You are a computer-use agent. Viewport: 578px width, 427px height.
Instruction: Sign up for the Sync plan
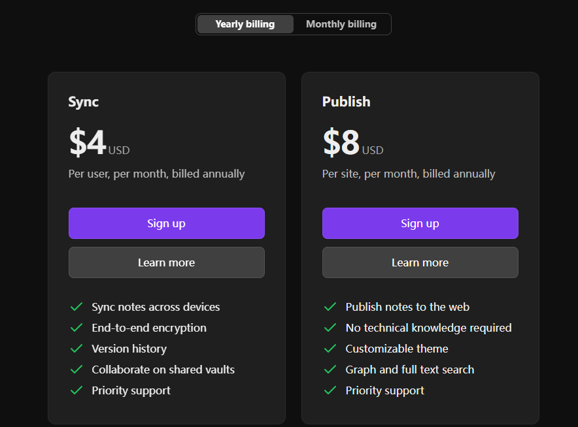(167, 223)
